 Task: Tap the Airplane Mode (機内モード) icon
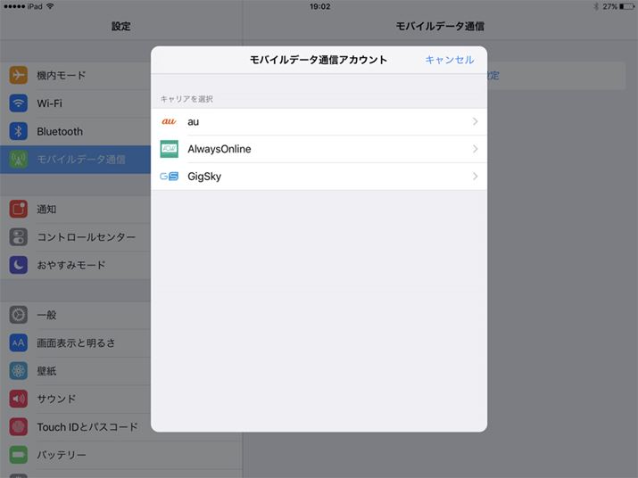(19, 76)
